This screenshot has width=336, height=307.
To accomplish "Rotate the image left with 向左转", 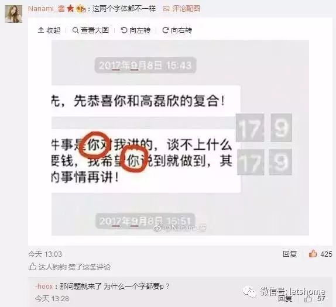I will pos(135,30).
